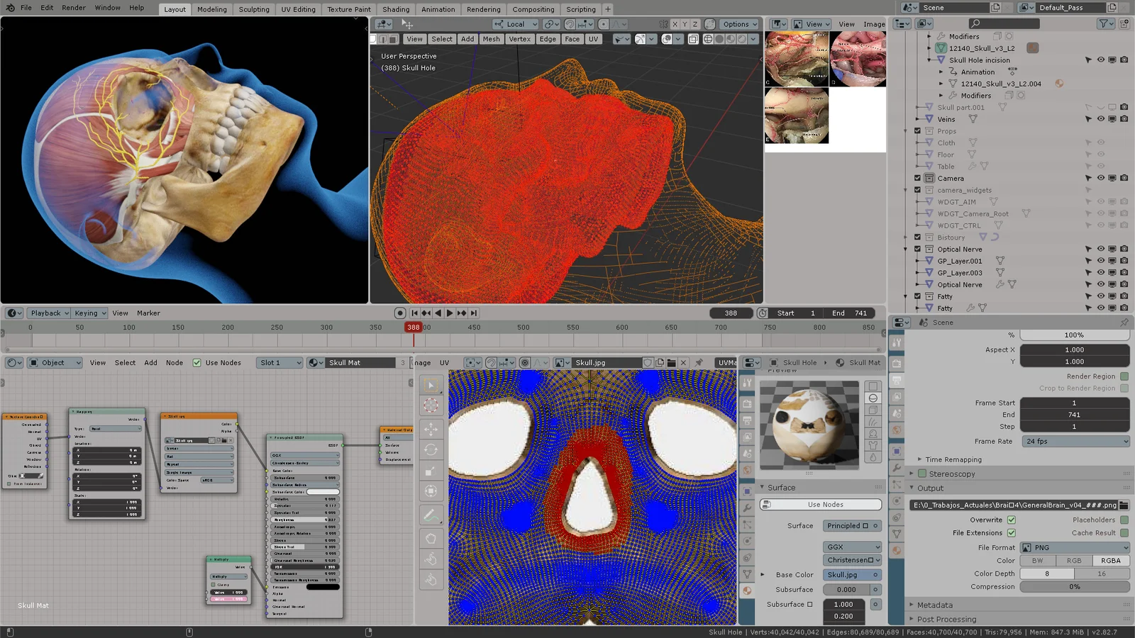Expand the Bistoury collection in outliner
This screenshot has width=1135, height=638.
[906, 237]
